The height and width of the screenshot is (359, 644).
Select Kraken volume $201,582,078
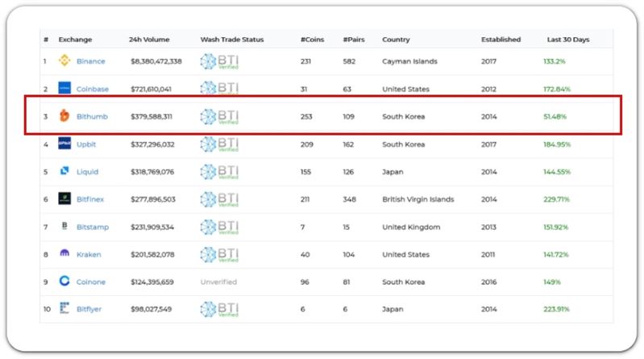(152, 255)
